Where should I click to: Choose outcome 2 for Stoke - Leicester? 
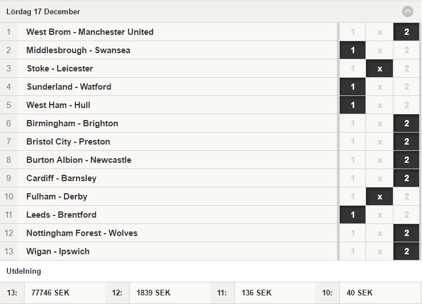[x=407, y=69]
